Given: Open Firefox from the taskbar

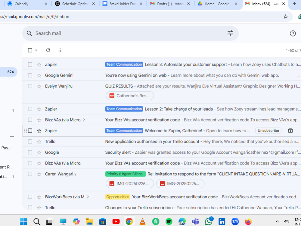Looking at the screenshot, I should pyautogui.click(x=248, y=221).
